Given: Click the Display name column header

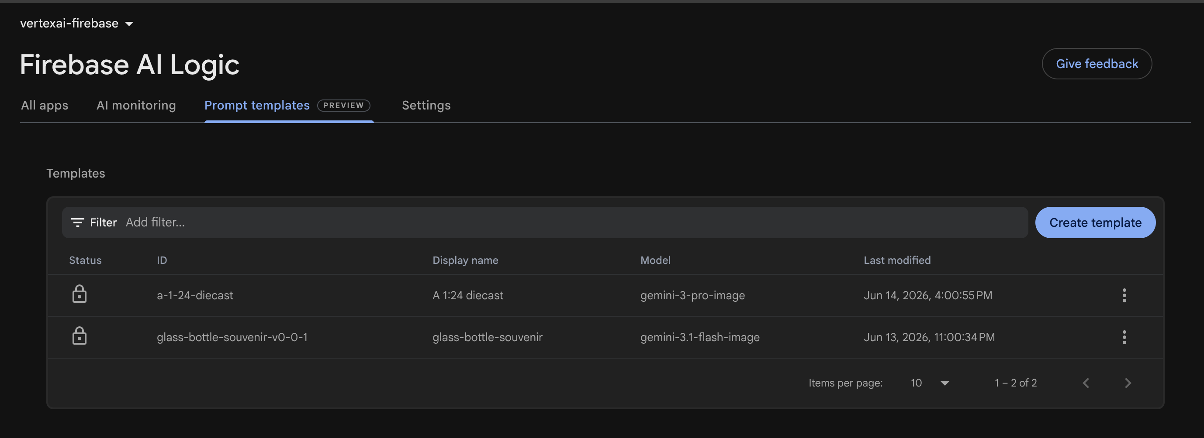Looking at the screenshot, I should tap(465, 260).
